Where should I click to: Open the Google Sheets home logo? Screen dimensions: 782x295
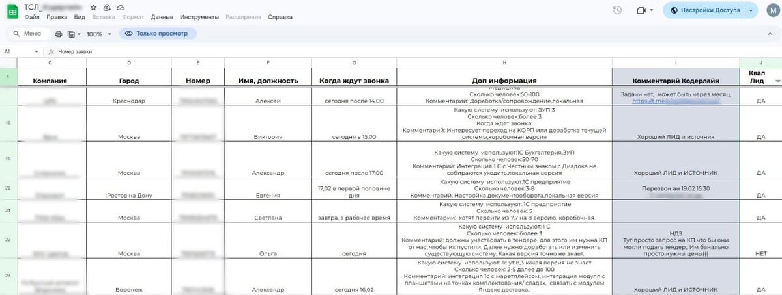click(12, 12)
